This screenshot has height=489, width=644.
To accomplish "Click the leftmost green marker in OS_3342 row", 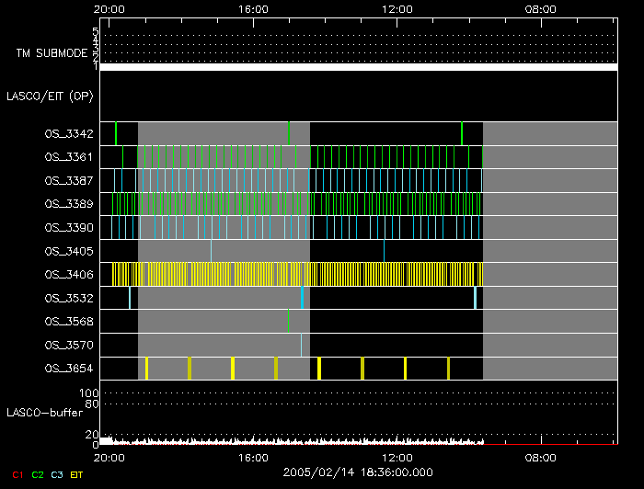I will (x=116, y=133).
